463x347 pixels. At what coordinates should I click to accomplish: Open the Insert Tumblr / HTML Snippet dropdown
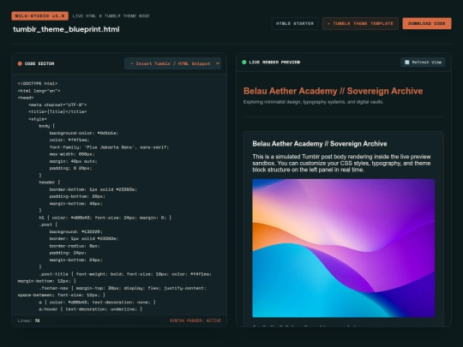click(172, 63)
